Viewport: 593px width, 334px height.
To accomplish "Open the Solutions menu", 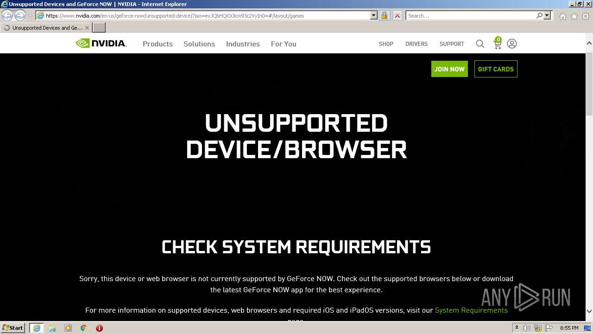I will 199,44.
